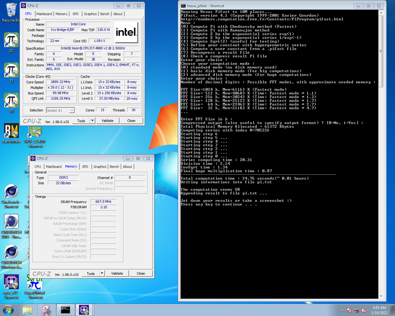Viewport: 395px width, 316px height.
Task: Click the Multiplier value x 29.0
Action: pos(60,87)
